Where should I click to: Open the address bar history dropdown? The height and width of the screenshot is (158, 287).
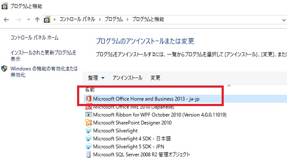click(284, 20)
